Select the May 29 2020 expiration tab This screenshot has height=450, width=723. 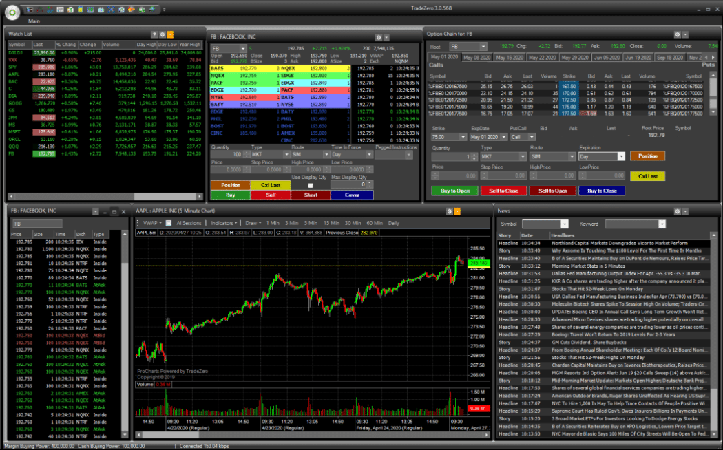pyautogui.click(x=574, y=58)
